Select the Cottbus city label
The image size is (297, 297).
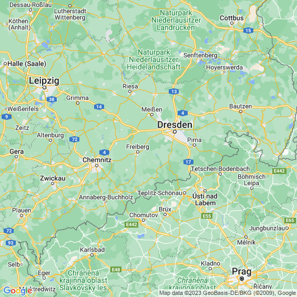232,18
